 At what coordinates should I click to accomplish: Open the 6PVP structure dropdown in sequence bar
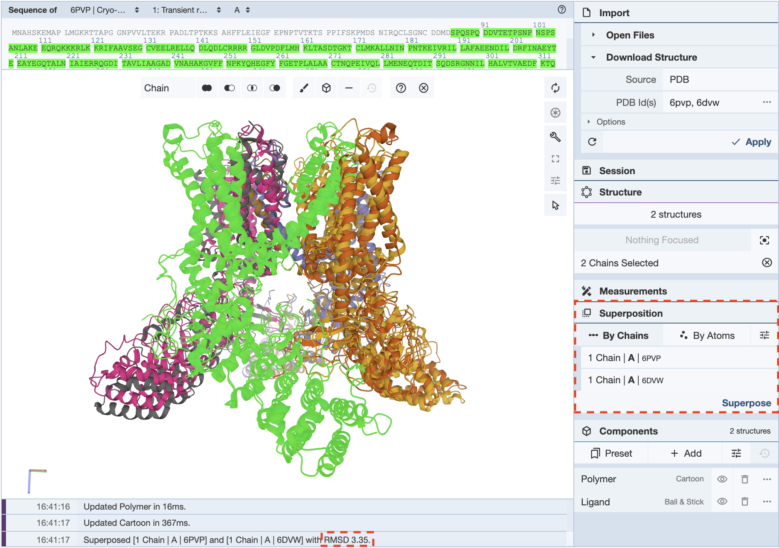click(105, 10)
